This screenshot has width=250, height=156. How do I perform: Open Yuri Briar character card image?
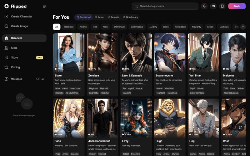click(x=203, y=52)
